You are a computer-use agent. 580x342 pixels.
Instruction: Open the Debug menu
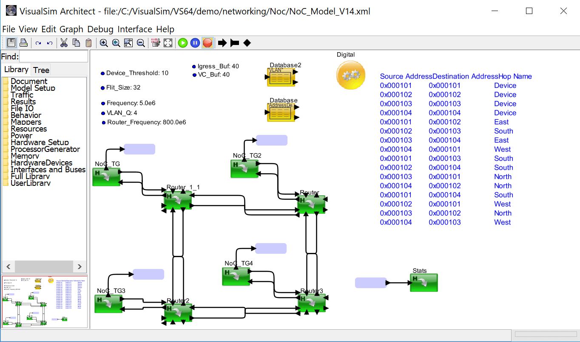[x=100, y=29]
